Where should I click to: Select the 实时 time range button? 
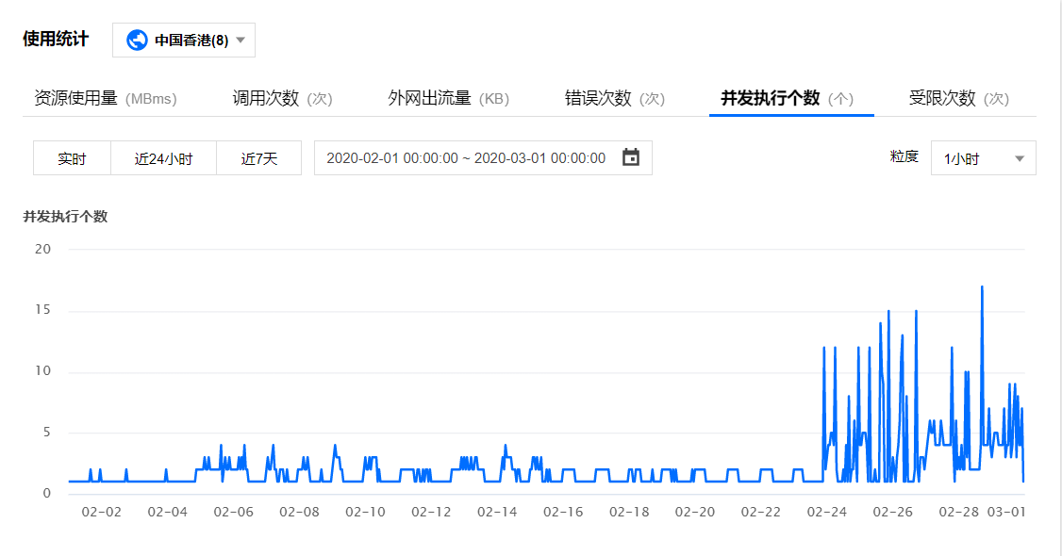point(72,158)
